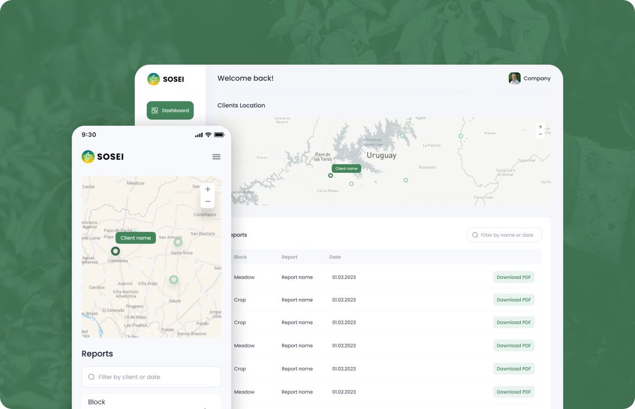Click the Clients Location heading

241,106
